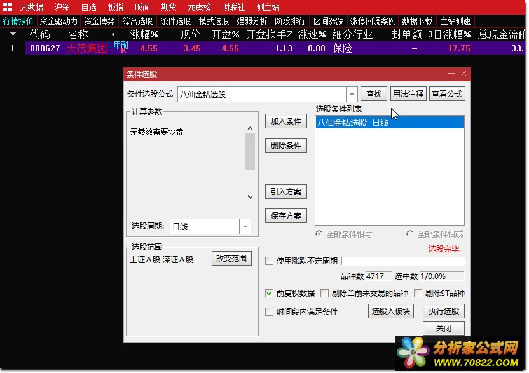
Task: Sort by the 3日涨幅% column header
Action: click(450, 34)
